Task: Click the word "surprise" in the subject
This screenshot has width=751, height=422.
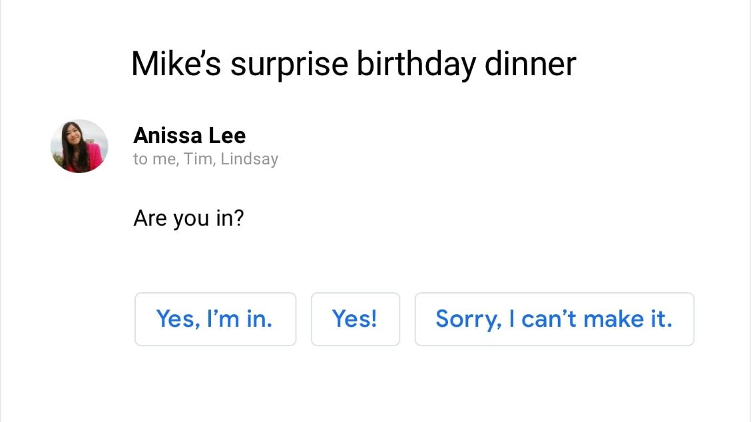Action: pos(289,65)
